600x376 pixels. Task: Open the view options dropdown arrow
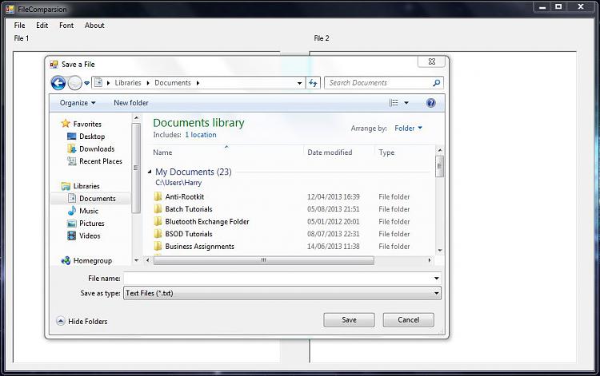[x=406, y=103]
